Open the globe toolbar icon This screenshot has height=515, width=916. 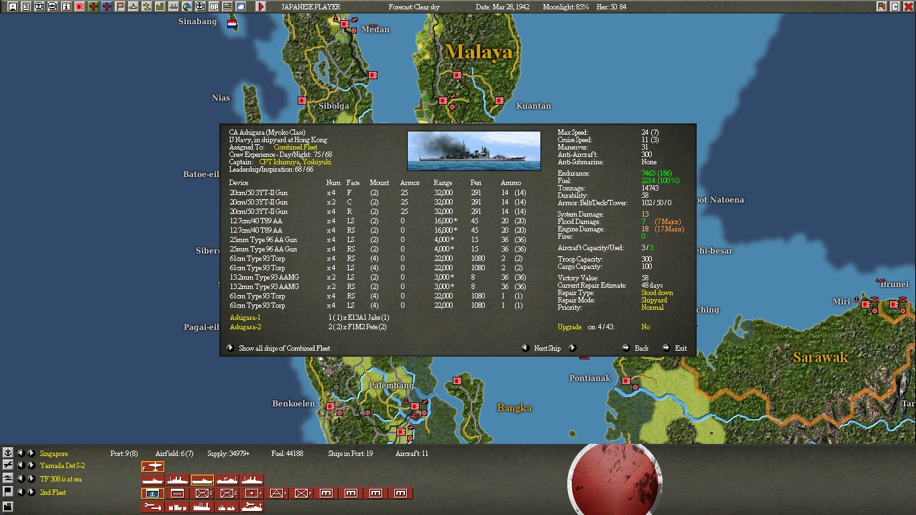click(x=187, y=7)
